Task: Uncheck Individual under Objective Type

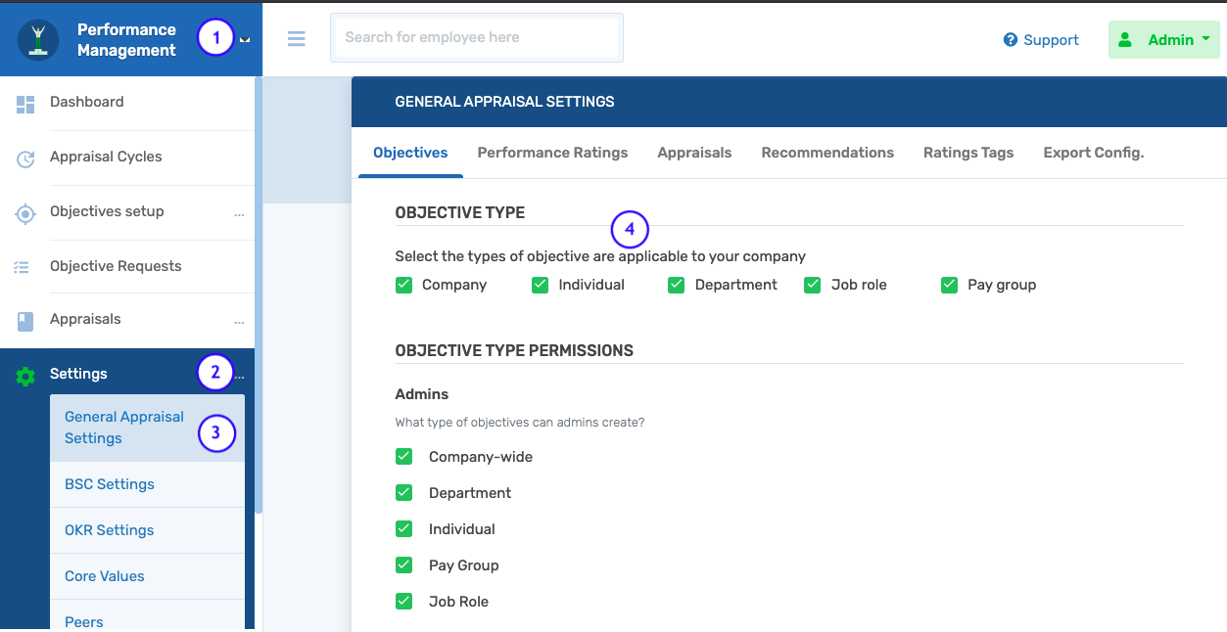Action: coord(540,284)
